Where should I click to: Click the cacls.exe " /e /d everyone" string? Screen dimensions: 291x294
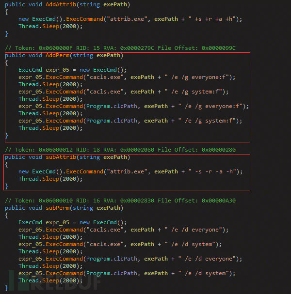[x=194, y=230]
